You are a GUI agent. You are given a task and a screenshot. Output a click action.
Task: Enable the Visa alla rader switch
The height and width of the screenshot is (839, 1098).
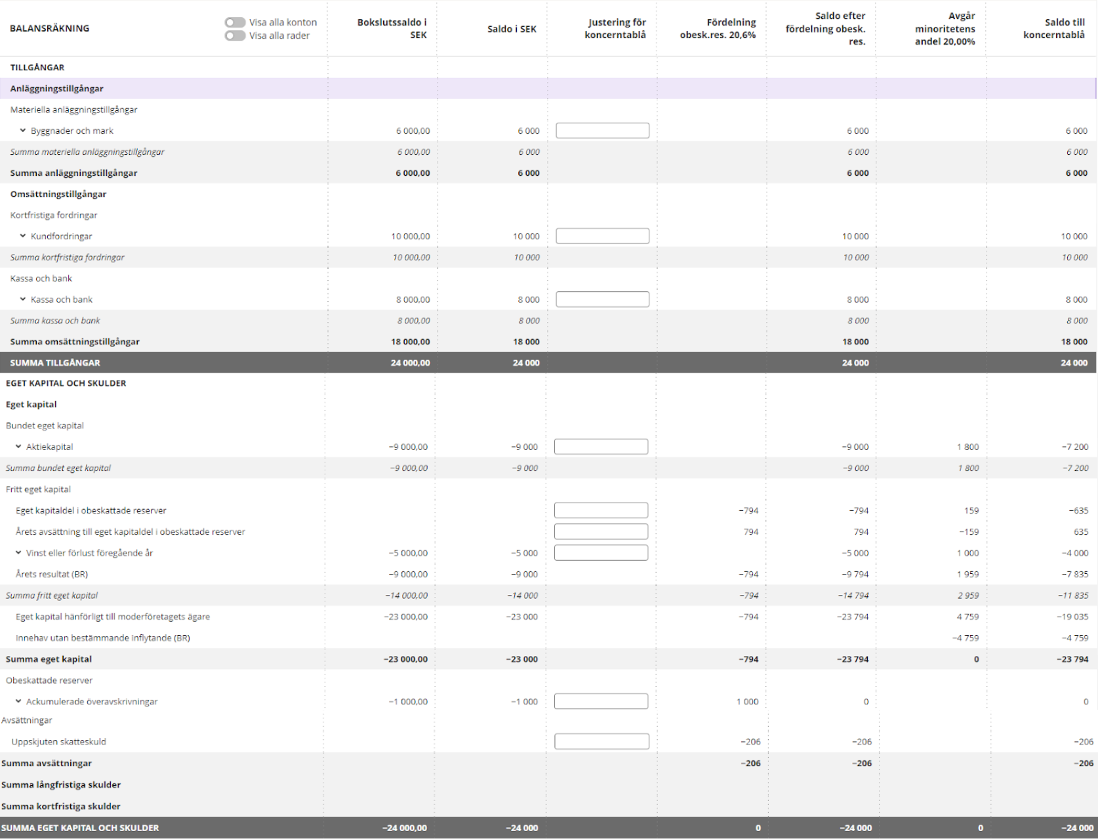(235, 35)
